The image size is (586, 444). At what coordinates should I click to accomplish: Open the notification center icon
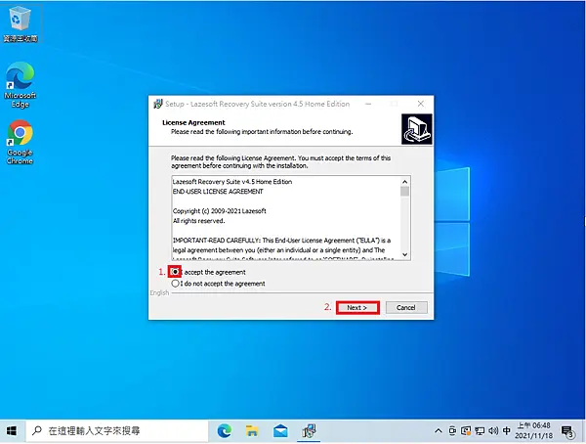tap(567, 431)
